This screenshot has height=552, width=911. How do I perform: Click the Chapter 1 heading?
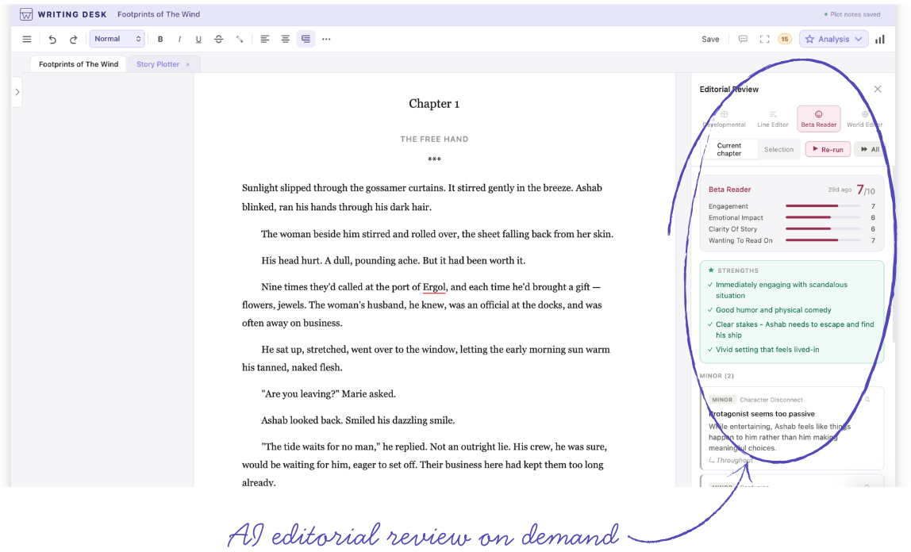click(x=434, y=104)
